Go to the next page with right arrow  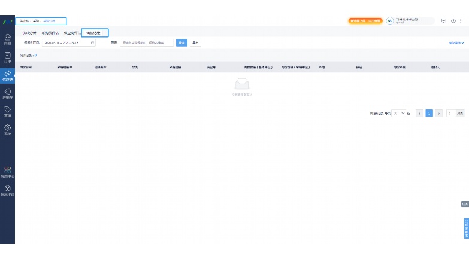[x=439, y=113]
